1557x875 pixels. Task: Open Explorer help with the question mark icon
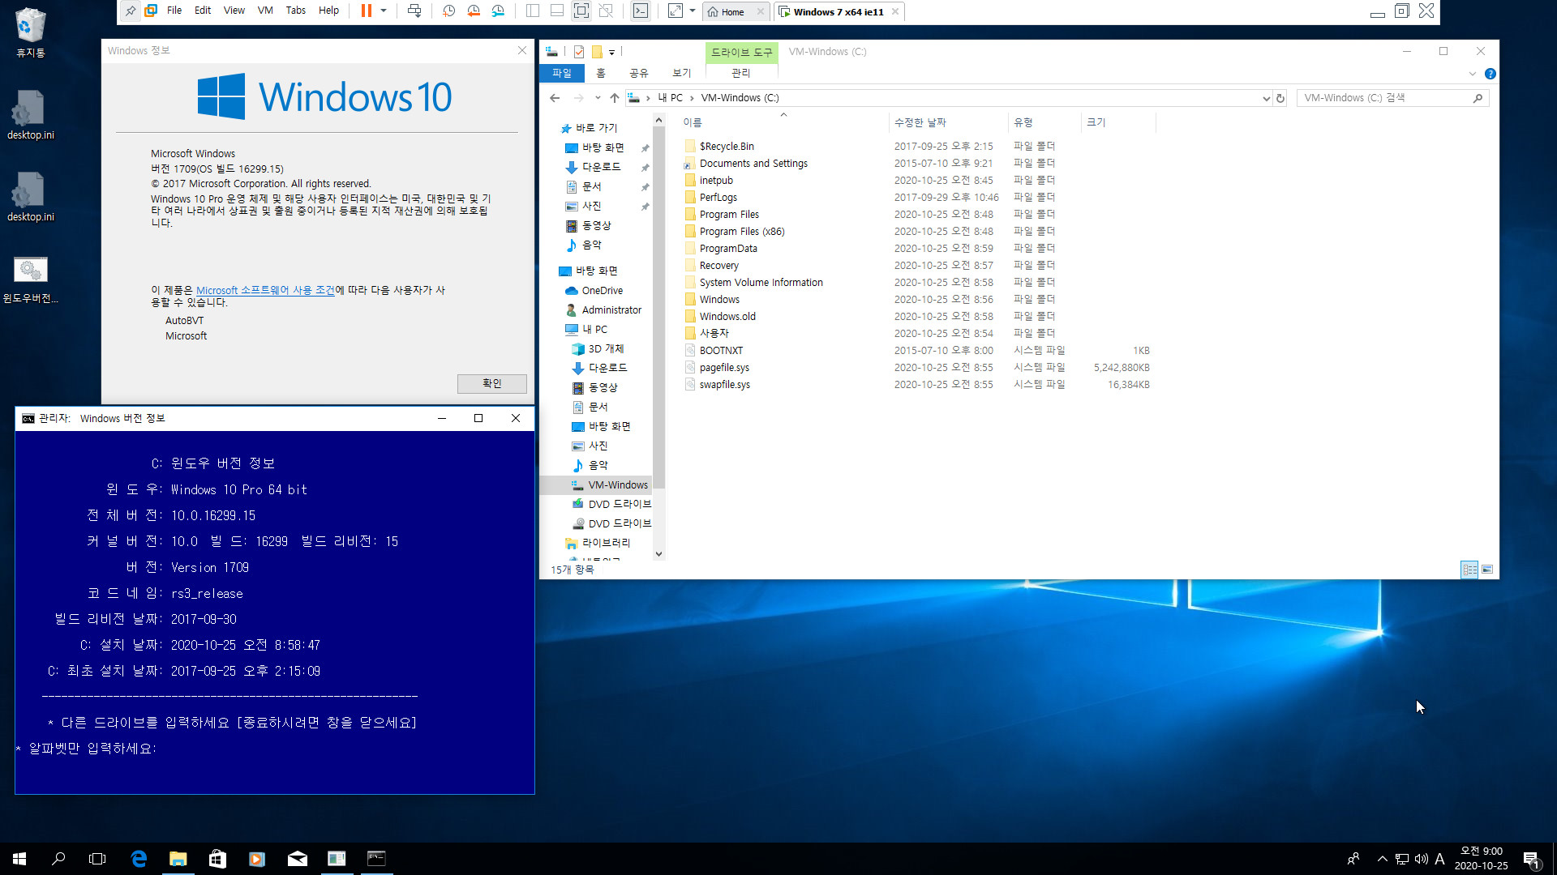[x=1490, y=74]
